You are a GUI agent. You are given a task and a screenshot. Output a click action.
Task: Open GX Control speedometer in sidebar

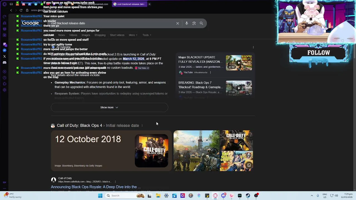coord(4,16)
